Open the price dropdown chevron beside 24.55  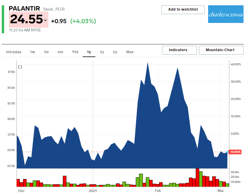[x=45, y=20]
